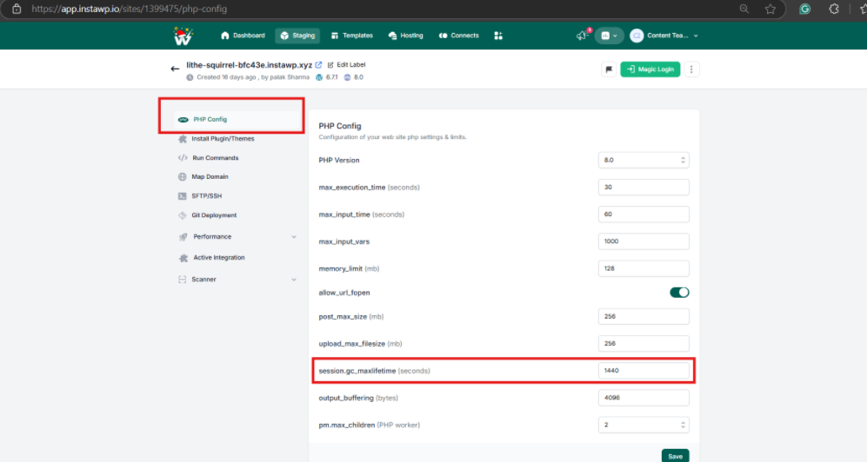The height and width of the screenshot is (462, 867).
Task: Click the Git Deployment icon
Action: click(183, 215)
